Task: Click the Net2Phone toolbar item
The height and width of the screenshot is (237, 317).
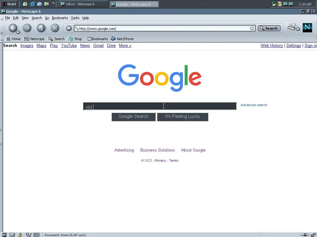Action: 122,39
